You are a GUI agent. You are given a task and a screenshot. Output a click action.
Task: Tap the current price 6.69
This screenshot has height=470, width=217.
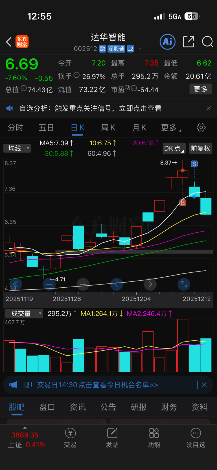coord(22,64)
